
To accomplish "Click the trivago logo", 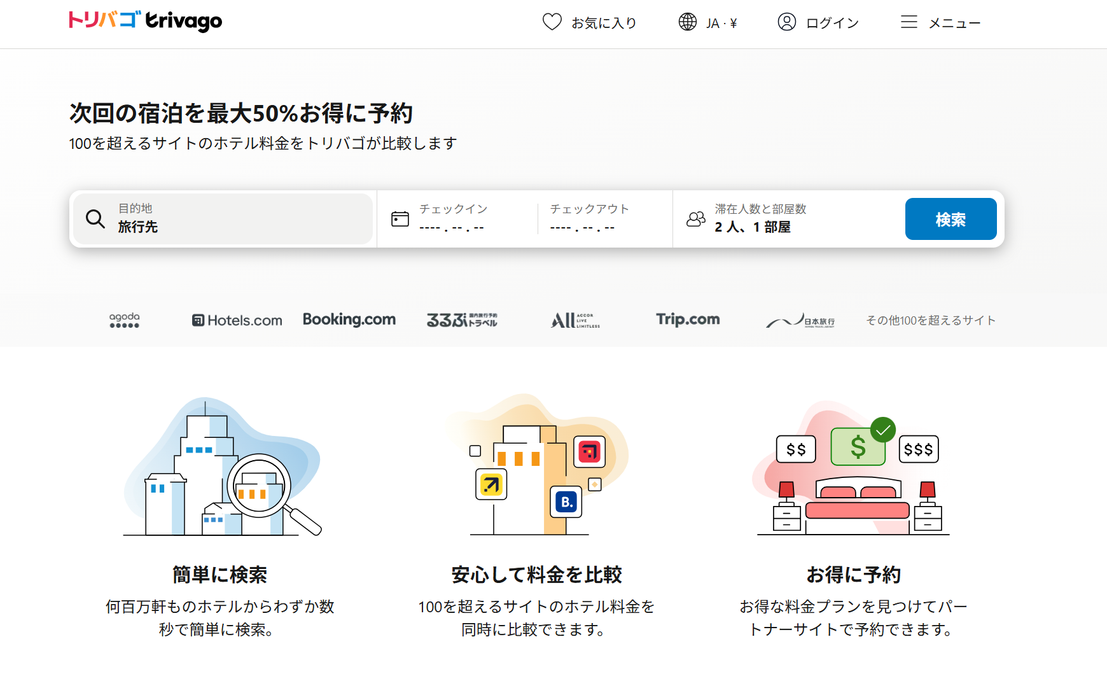I will (146, 20).
